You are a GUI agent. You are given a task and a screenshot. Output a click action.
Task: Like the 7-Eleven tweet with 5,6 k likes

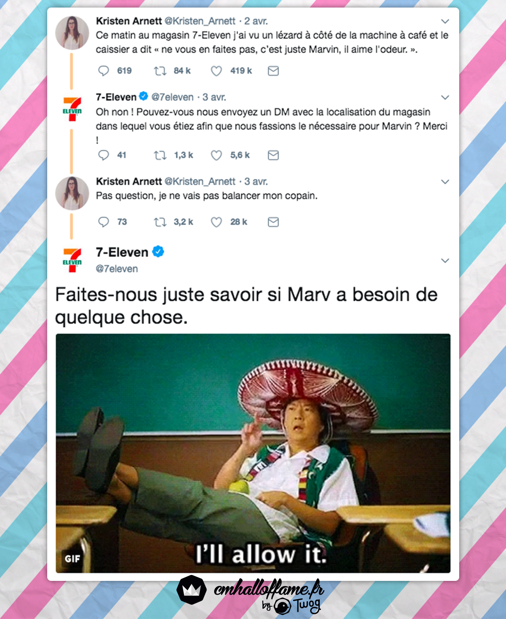pyautogui.click(x=216, y=155)
